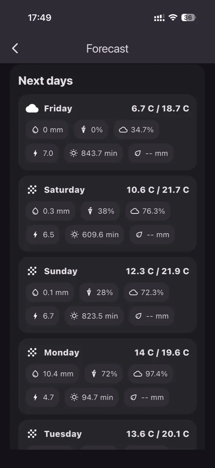Tap the back arrow in the header
Screen dimensions: 215x468
tap(15, 48)
